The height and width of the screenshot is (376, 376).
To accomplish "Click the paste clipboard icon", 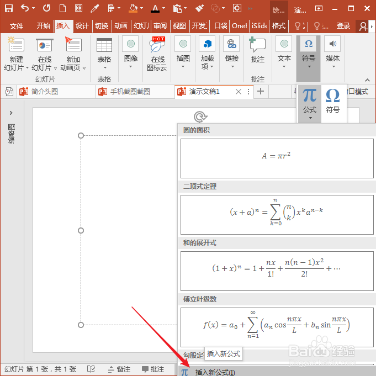I will [177, 8].
